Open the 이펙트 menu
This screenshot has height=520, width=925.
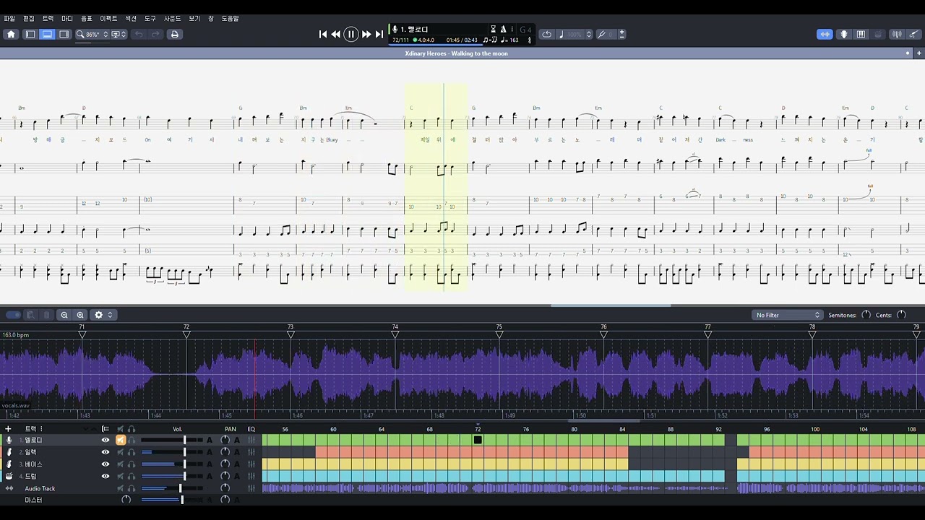[108, 18]
